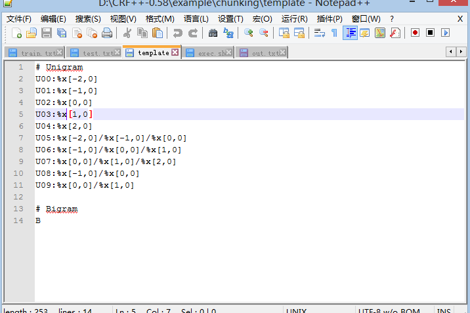Switch to the test.txt tab
Image resolution: width=470 pixels, height=313 pixels.
tap(94, 53)
